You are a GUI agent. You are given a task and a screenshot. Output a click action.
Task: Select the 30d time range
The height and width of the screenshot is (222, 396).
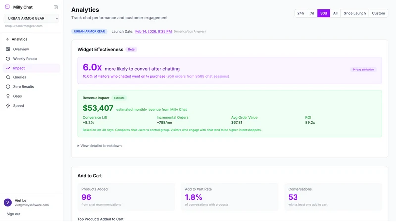tap(324, 13)
